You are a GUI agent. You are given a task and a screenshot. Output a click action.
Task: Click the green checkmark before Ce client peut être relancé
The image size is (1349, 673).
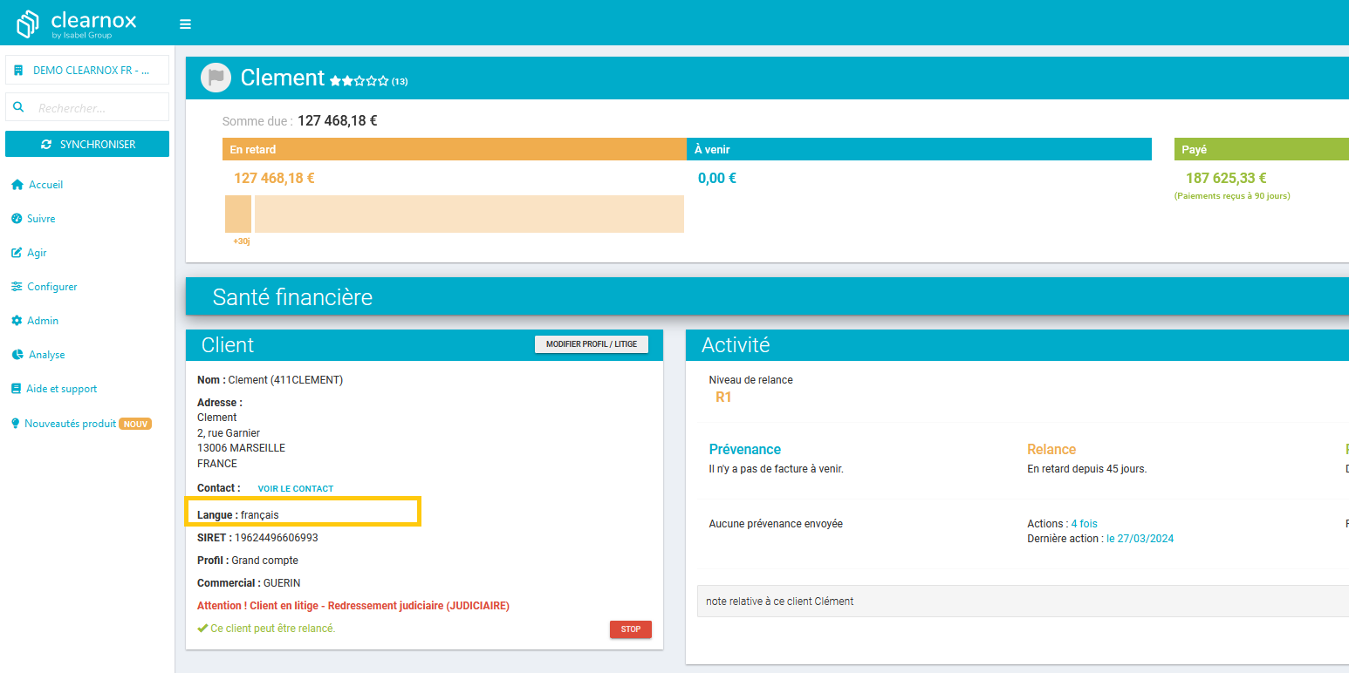click(202, 629)
